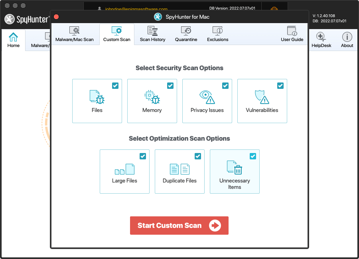Select the Privacy Issues eye icon
This screenshot has height=259, width=359.
click(x=207, y=97)
